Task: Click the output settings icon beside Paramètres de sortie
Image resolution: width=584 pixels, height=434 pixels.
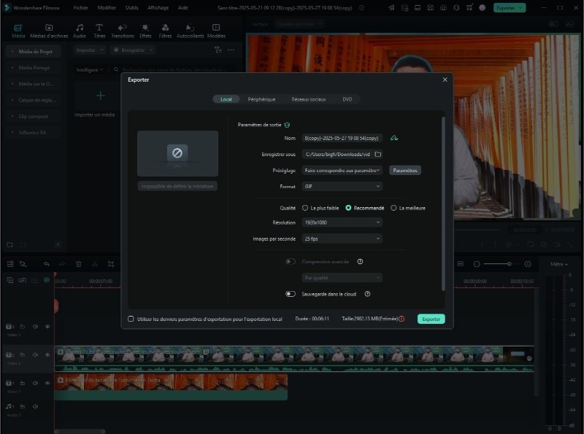Action: point(287,125)
